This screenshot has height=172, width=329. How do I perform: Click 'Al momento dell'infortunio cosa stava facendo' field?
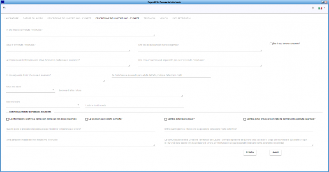(x=68, y=62)
